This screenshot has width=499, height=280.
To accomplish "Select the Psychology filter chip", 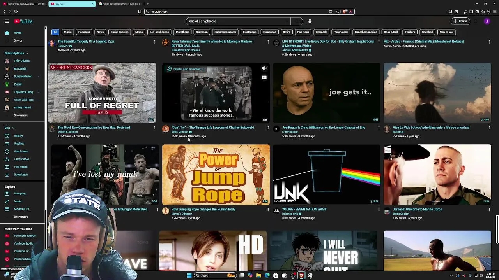I will 341,32.
